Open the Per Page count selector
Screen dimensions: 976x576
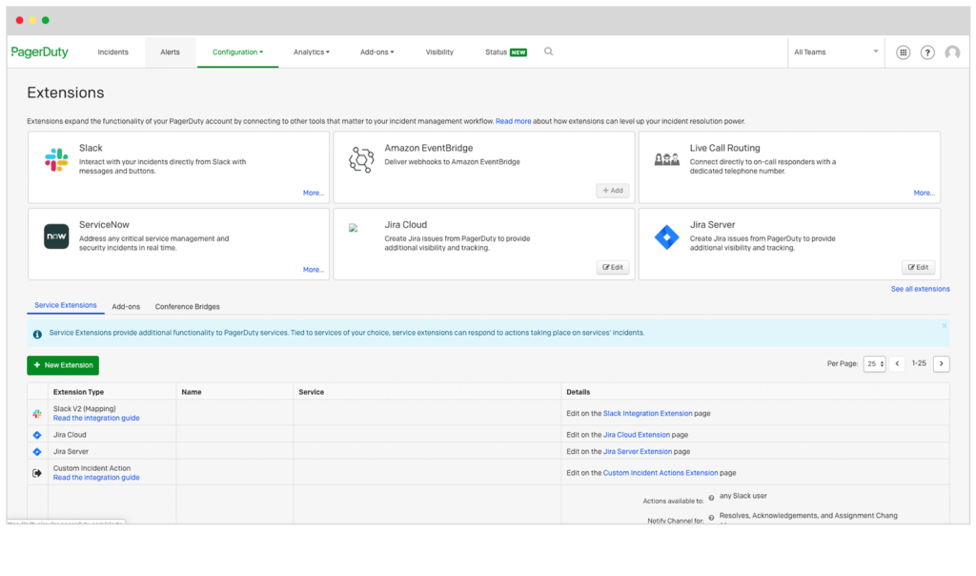coord(875,363)
